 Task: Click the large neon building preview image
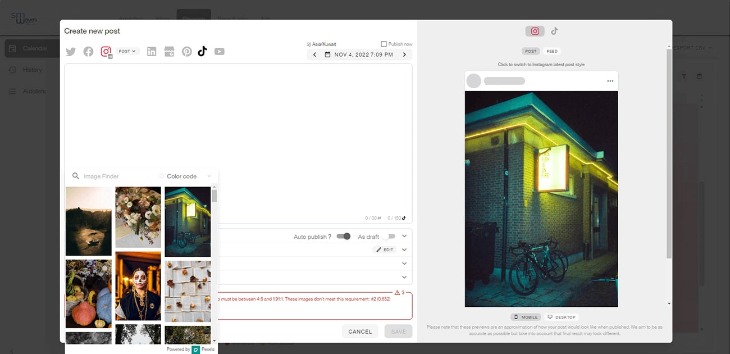[x=541, y=199]
